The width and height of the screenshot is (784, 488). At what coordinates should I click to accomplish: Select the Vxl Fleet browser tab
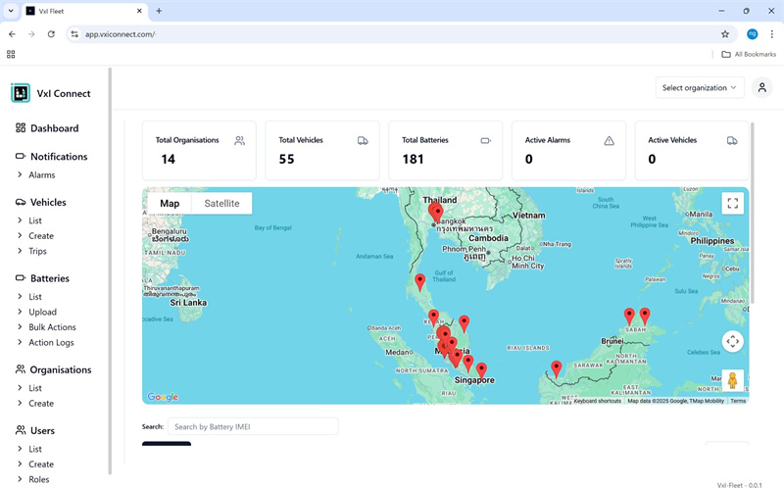(84, 11)
